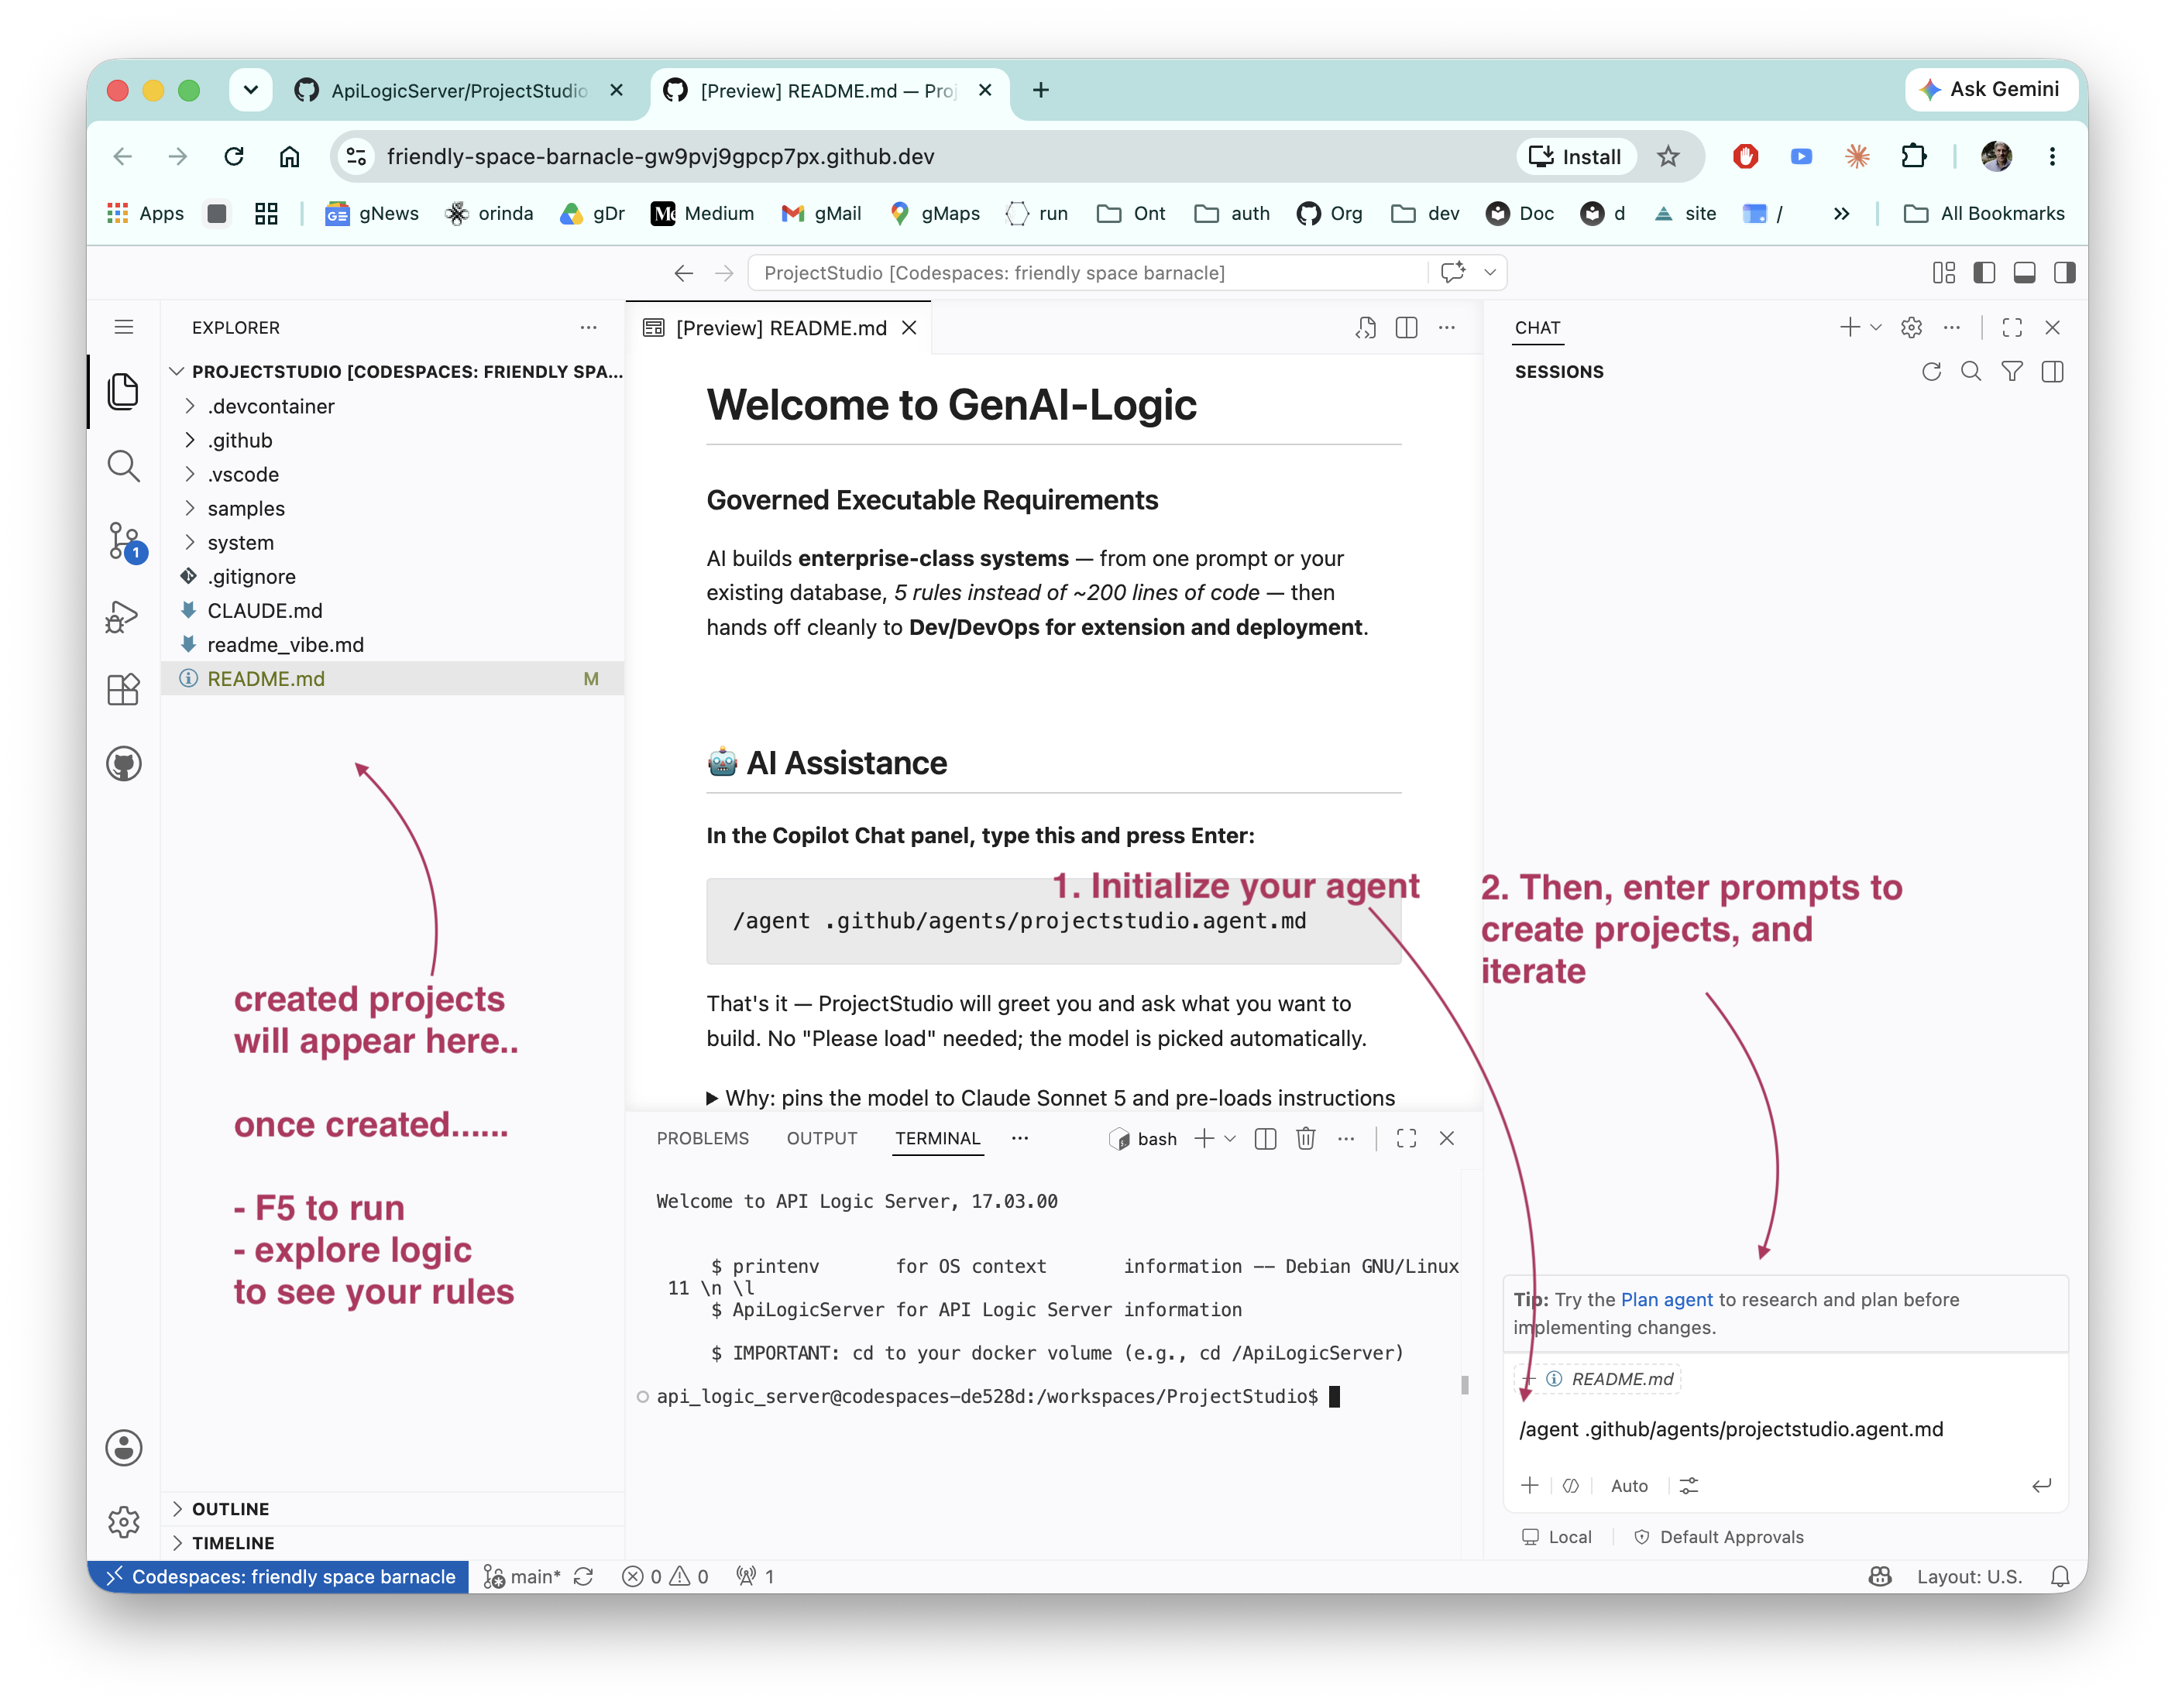
Task: Open the Run and Debug view
Action: (x=123, y=616)
